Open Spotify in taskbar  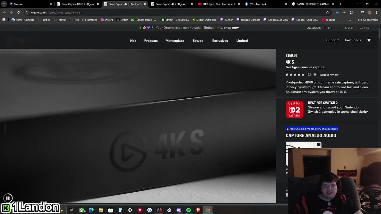[188, 210]
